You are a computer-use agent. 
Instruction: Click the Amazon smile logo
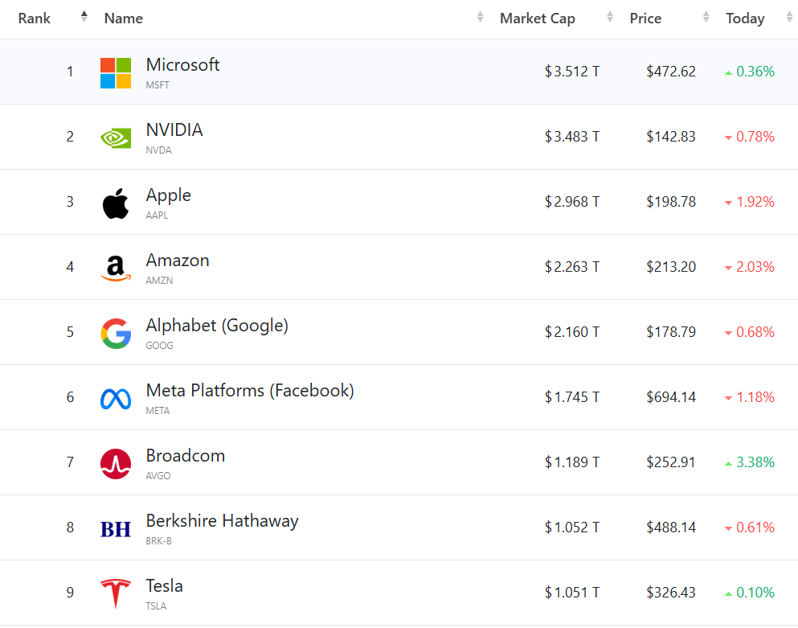click(116, 268)
